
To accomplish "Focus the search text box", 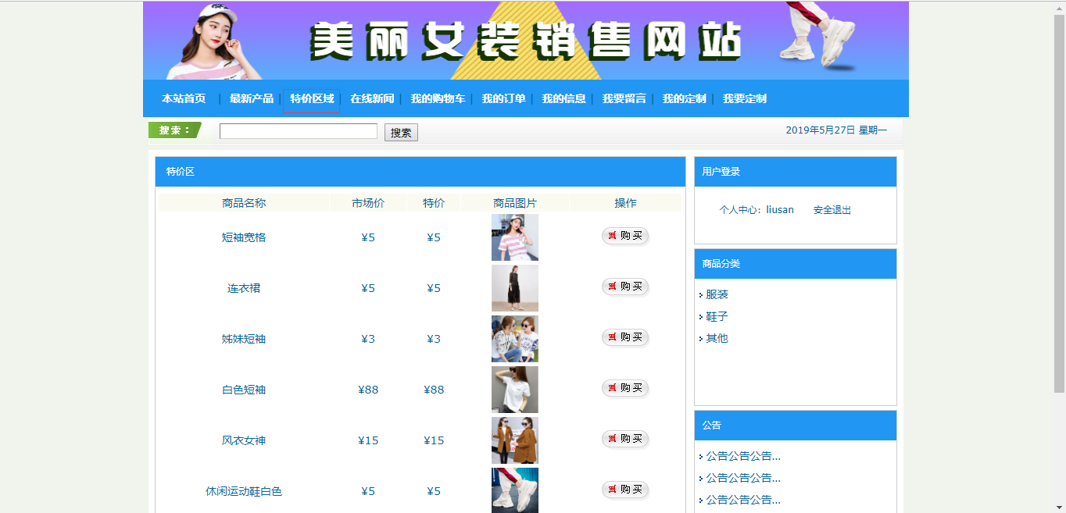I will [x=299, y=131].
